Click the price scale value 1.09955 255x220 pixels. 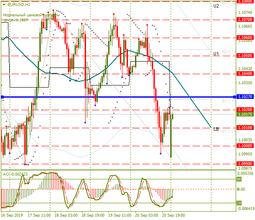coord(245,154)
